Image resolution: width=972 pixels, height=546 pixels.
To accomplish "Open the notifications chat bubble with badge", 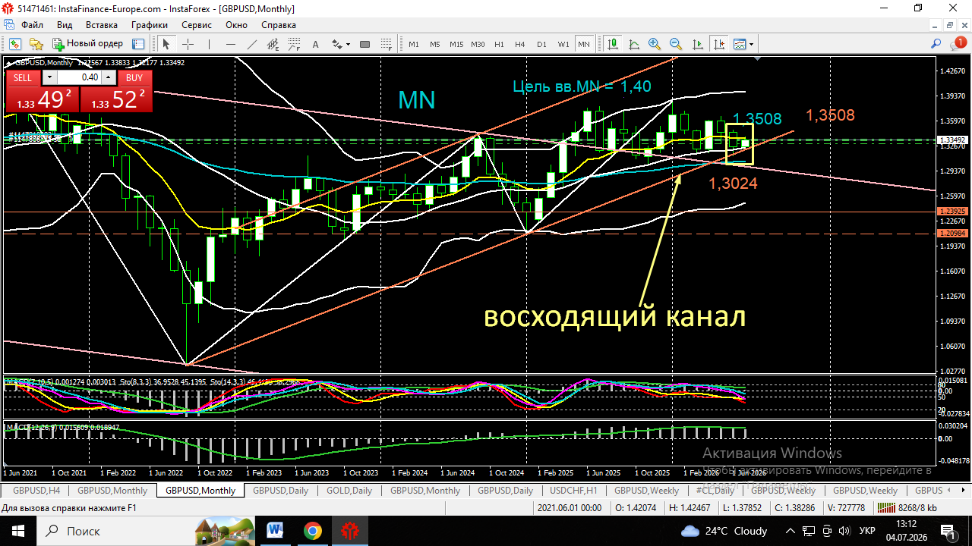I will point(958,44).
